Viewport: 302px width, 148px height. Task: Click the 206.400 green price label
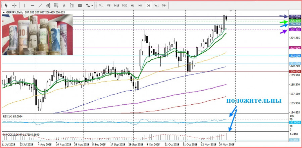pyautogui.click(x=295, y=21)
